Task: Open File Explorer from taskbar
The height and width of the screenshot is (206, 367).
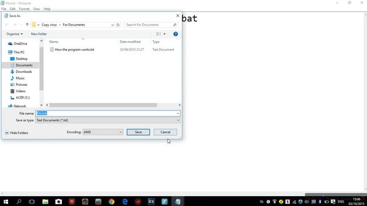Action: click(45, 201)
